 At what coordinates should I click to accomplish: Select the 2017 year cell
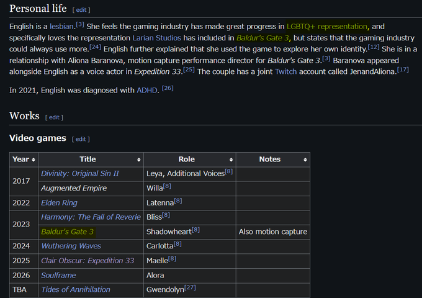click(24, 181)
